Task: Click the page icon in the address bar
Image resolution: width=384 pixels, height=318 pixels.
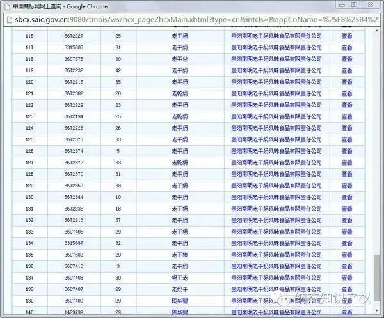Action: [8, 21]
